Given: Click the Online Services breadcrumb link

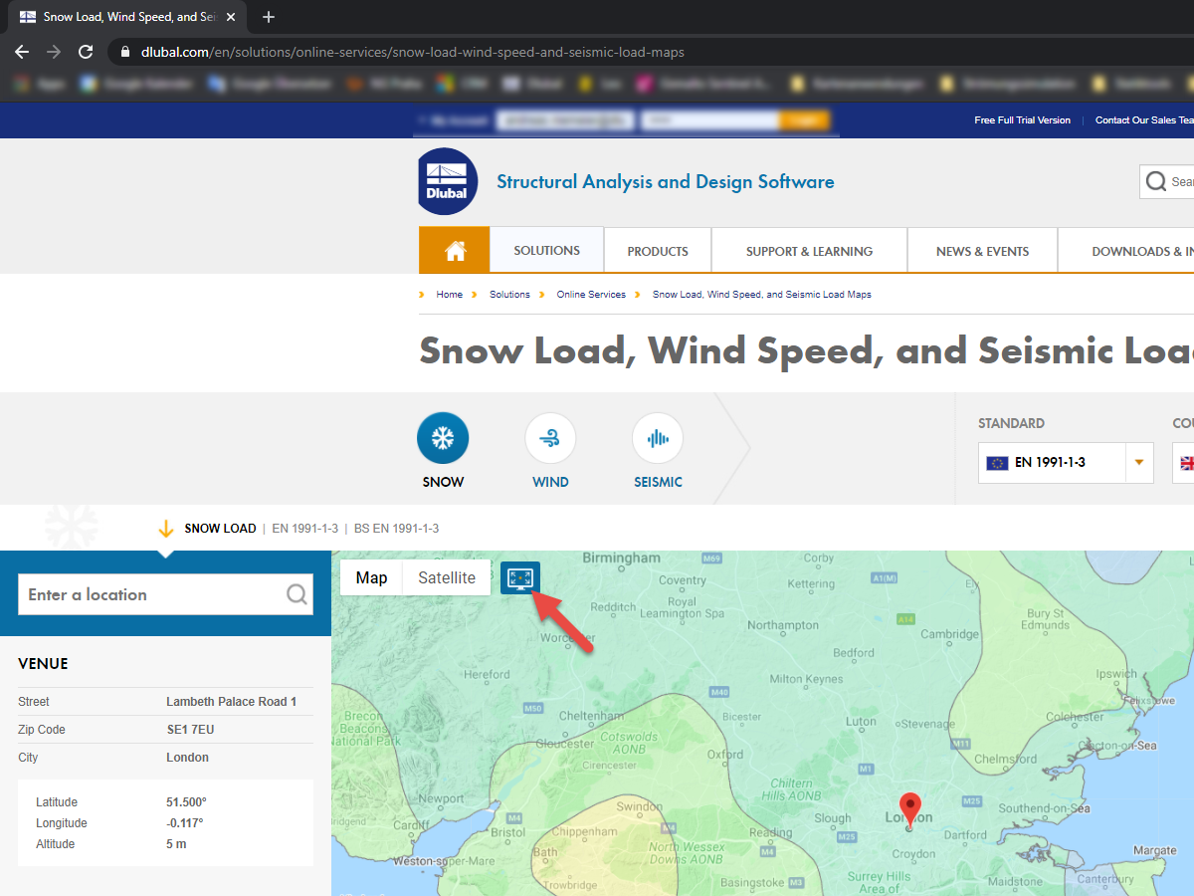Looking at the screenshot, I should (591, 295).
